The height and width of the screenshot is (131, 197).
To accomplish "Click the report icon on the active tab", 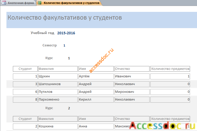I will (x=39, y=3).
